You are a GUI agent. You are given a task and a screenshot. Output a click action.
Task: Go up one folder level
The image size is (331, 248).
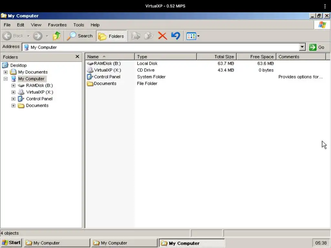[57, 36]
